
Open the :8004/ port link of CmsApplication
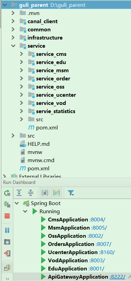point(97,220)
